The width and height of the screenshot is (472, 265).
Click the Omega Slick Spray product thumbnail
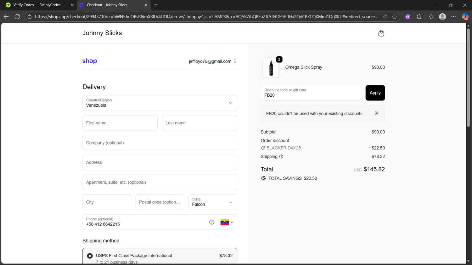pos(271,68)
